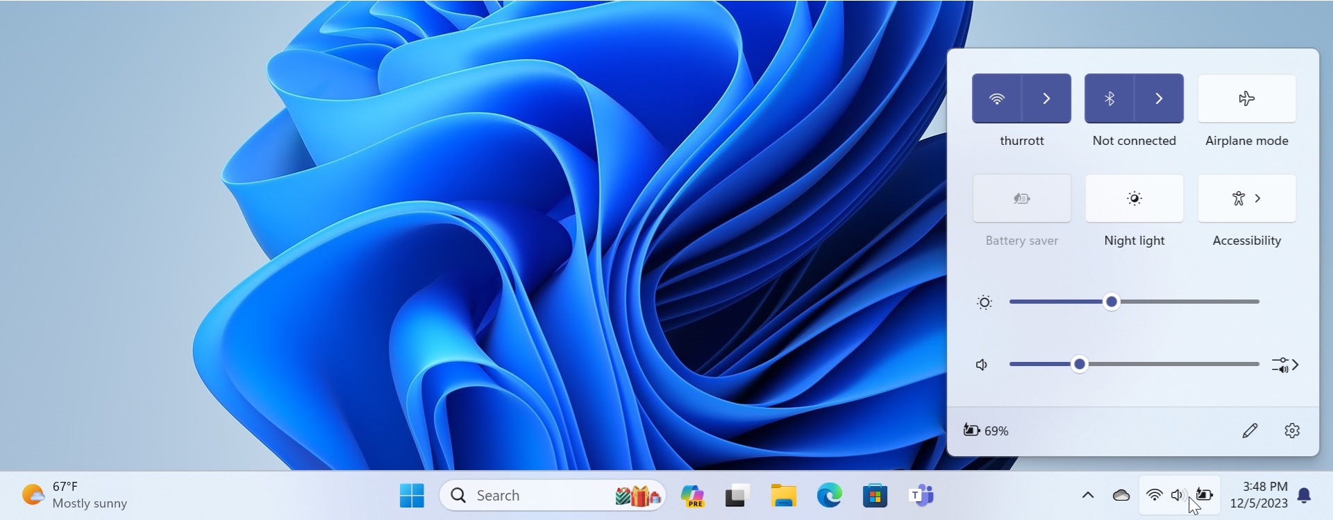Enable Airplane mode
1333x520 pixels.
coord(1246,98)
